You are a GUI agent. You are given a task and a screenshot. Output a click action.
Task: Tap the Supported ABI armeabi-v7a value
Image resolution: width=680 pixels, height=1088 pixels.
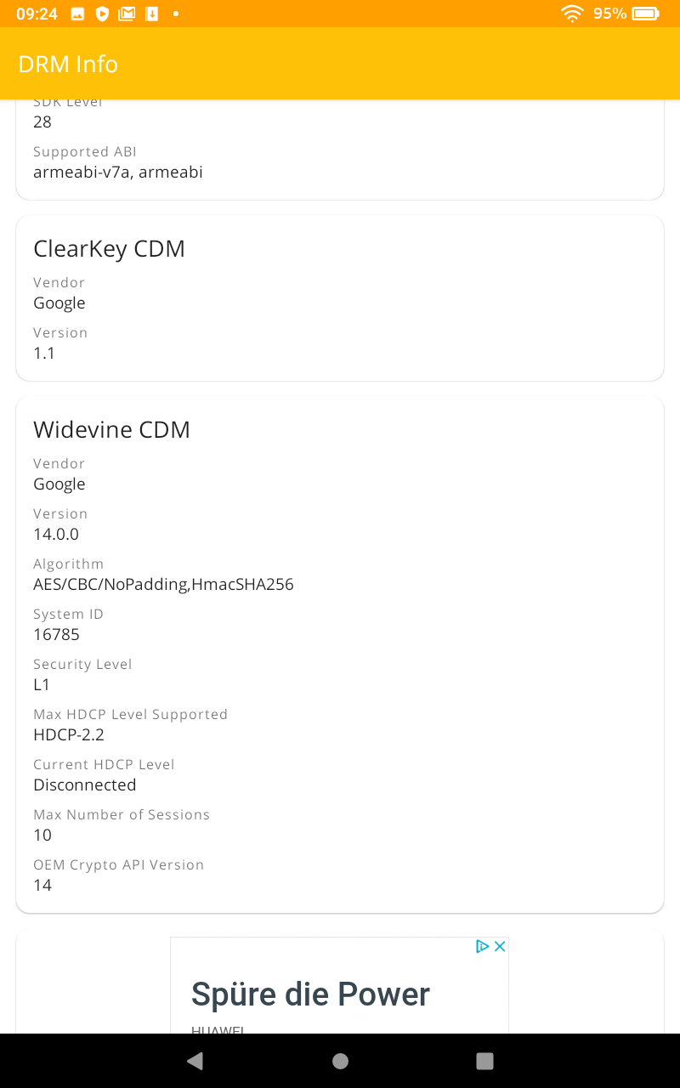pos(118,172)
